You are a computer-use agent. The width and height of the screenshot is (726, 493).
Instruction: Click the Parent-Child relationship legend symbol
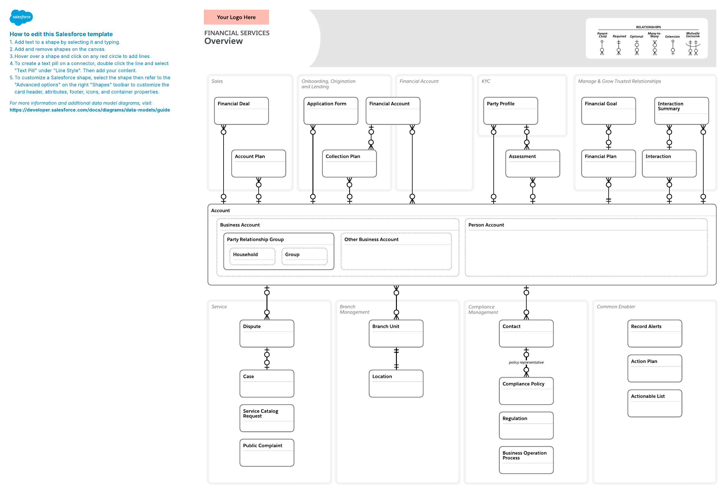pos(602,47)
